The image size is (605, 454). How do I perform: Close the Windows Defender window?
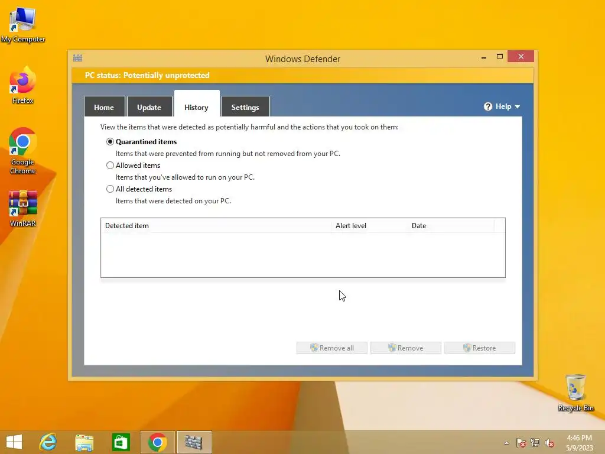tap(521, 56)
